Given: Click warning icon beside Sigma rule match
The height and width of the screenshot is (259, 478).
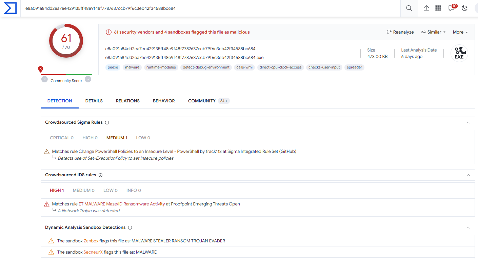Looking at the screenshot, I should point(47,152).
